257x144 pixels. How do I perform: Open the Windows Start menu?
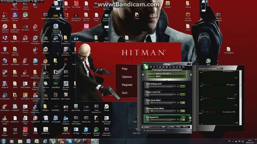click(4, 141)
